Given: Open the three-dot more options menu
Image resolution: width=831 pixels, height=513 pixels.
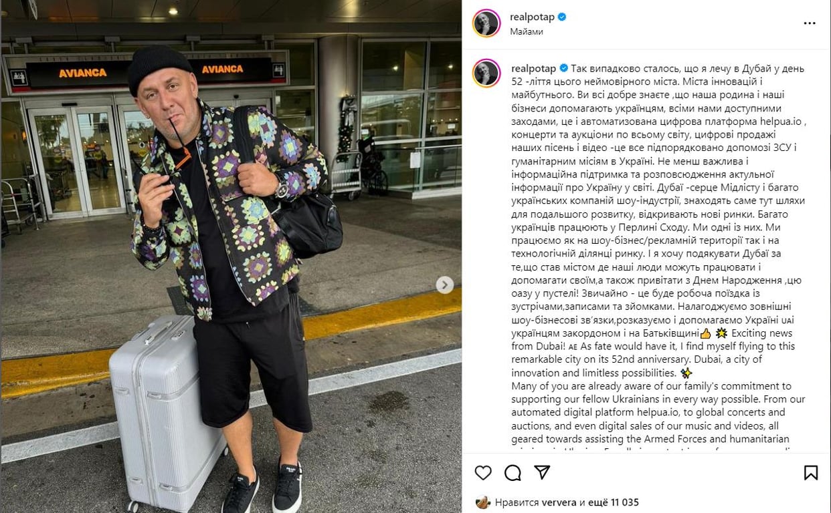Looking at the screenshot, I should coord(810,23).
